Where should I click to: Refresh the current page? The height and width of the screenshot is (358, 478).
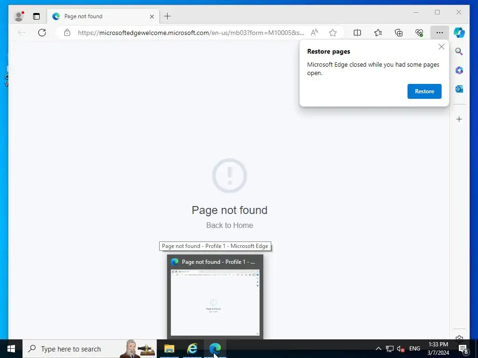tap(42, 33)
